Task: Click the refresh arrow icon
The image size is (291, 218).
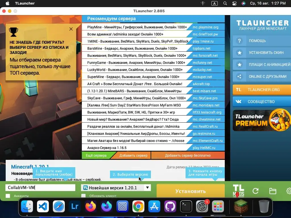Action: (255, 191)
